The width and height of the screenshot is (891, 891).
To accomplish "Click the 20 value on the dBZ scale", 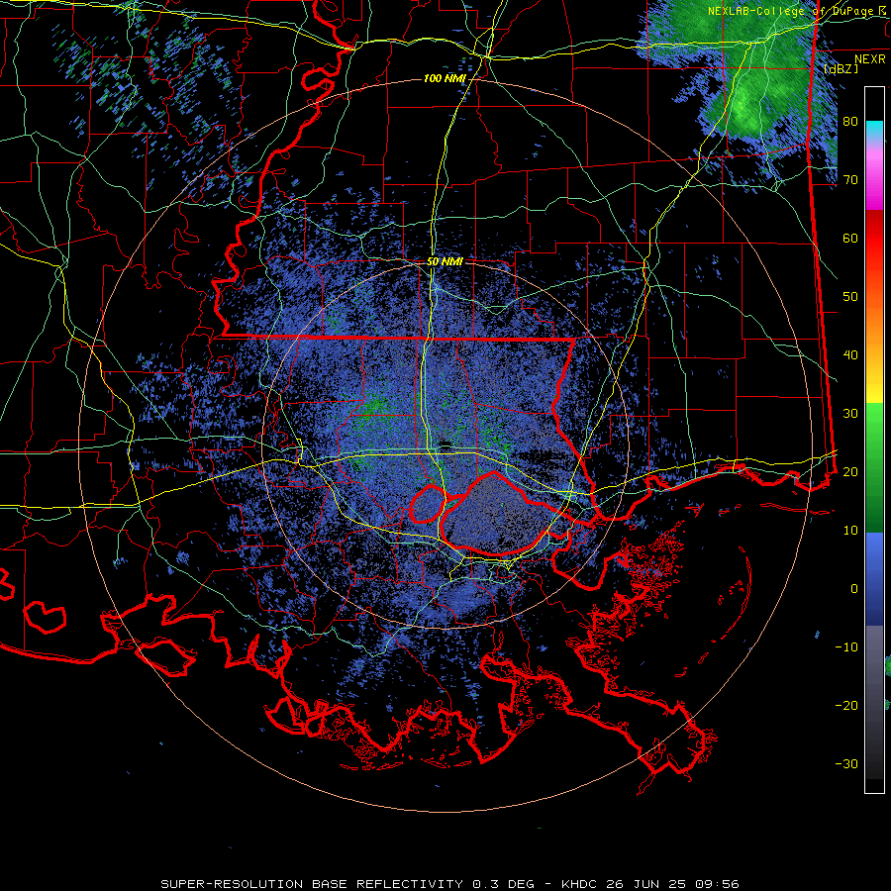I will pyautogui.click(x=850, y=471).
